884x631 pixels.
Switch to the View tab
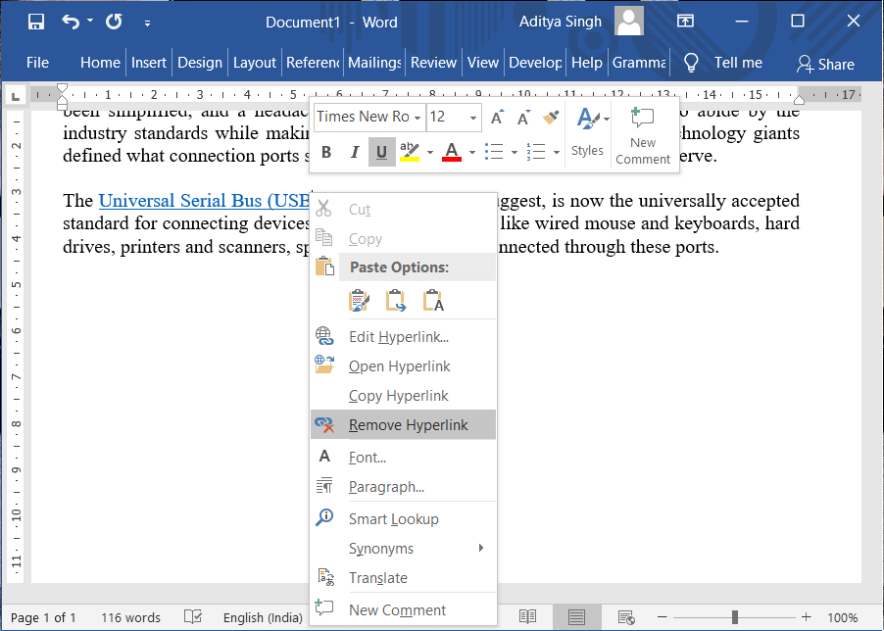(x=482, y=63)
